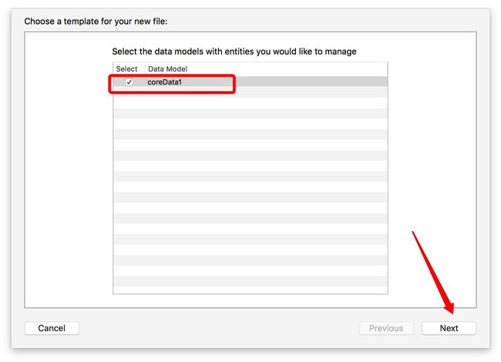Select the coreData1 row name
The height and width of the screenshot is (362, 501).
[x=164, y=82]
